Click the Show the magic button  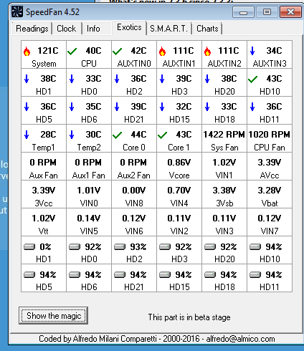53,316
